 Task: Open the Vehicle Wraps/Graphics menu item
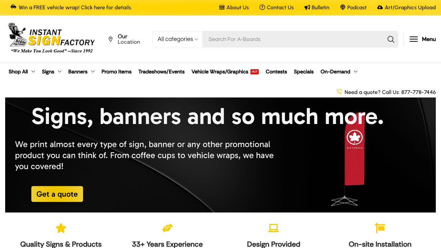pyautogui.click(x=220, y=72)
